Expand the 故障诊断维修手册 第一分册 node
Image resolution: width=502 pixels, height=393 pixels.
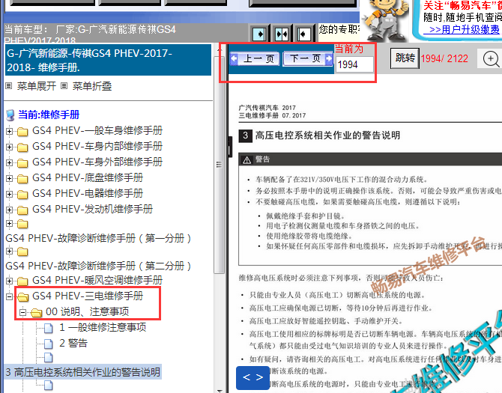[9, 224]
